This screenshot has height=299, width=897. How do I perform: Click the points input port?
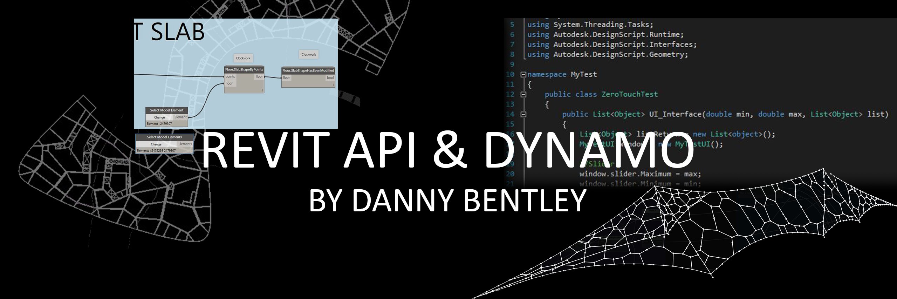(x=230, y=77)
